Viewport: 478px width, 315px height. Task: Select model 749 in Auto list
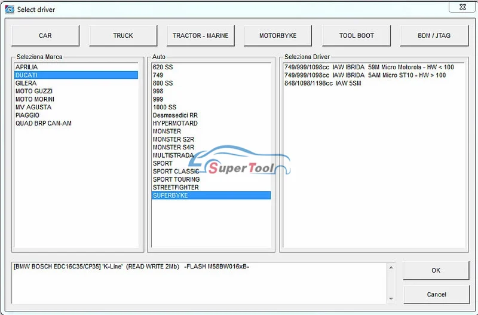click(211, 75)
